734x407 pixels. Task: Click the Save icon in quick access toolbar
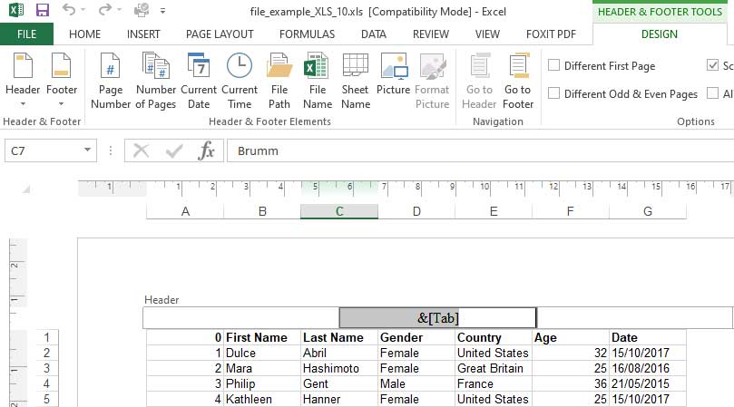(43, 10)
